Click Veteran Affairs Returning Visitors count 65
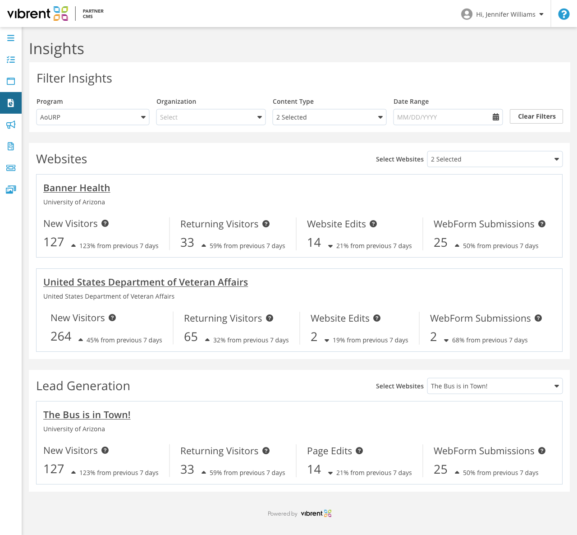Image resolution: width=577 pixels, height=535 pixels. click(191, 337)
